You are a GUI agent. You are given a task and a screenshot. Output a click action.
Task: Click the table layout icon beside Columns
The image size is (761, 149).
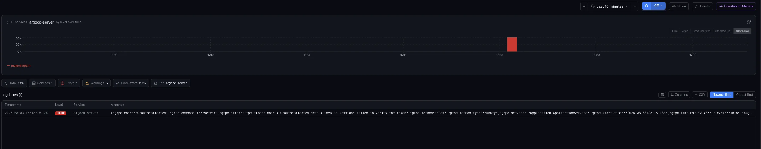[662, 95]
